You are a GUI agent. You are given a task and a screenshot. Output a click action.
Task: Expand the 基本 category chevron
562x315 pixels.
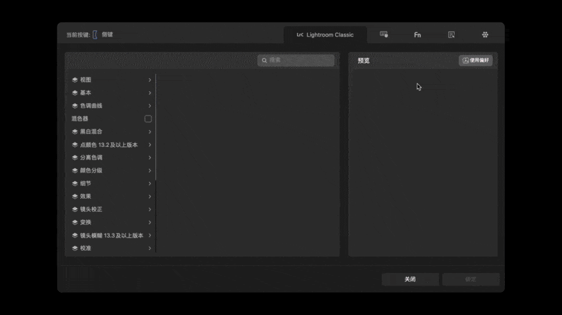(x=150, y=93)
